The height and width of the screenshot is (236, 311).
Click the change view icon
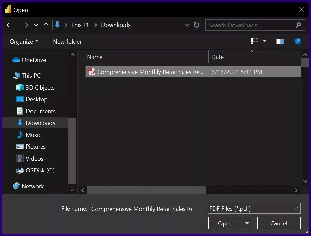[255, 41]
